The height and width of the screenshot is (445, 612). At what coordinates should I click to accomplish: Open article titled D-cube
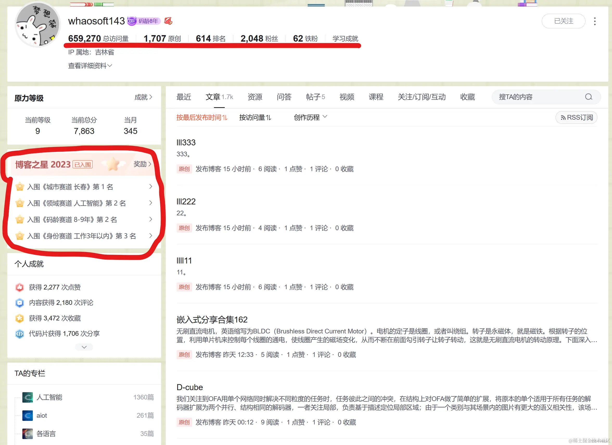coord(189,387)
